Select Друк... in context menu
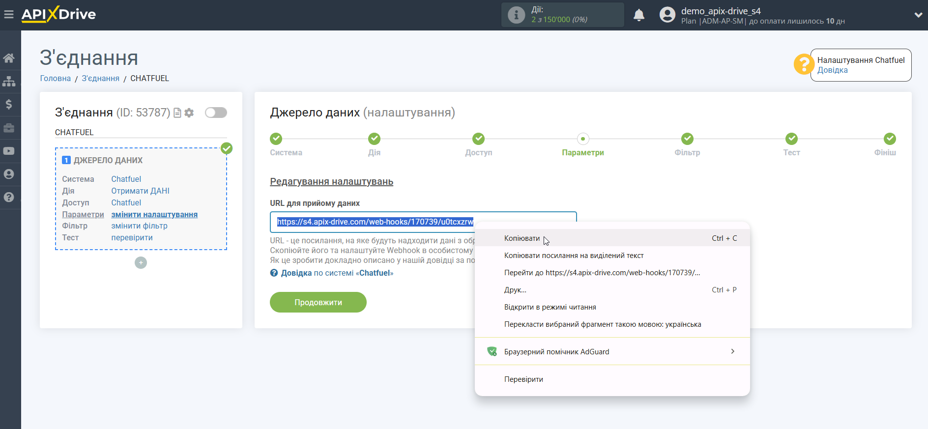The height and width of the screenshot is (429, 928). pyautogui.click(x=612, y=290)
